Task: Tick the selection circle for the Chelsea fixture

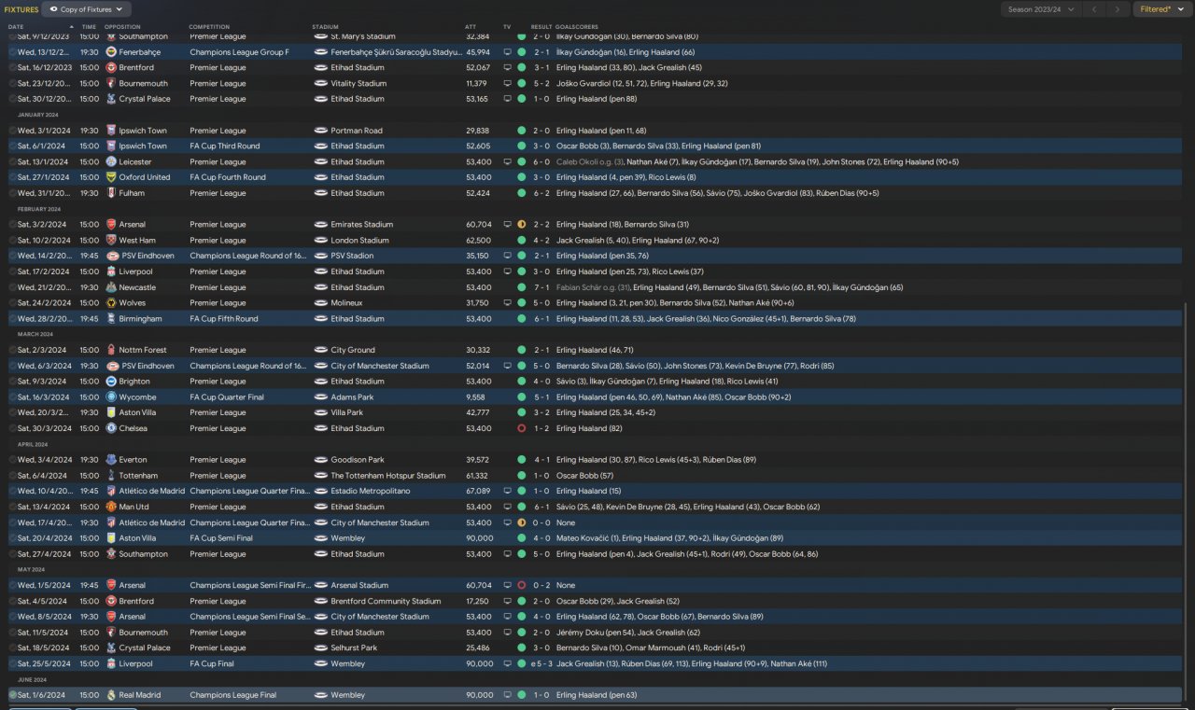Action: pyautogui.click(x=12, y=428)
